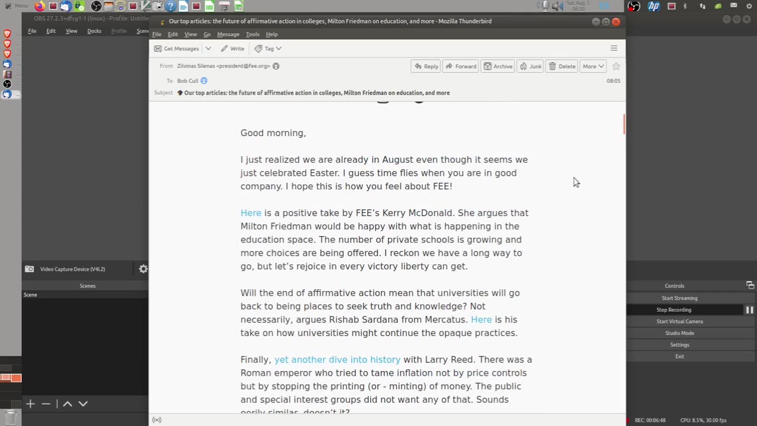Forward this email message
Viewport: 757px width, 426px height.
(461, 66)
